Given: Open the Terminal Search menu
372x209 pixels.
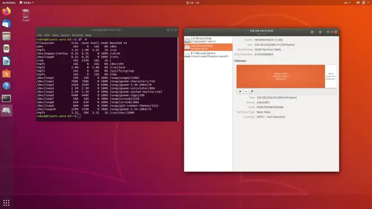Looking at the screenshot, I should (x=65, y=35).
